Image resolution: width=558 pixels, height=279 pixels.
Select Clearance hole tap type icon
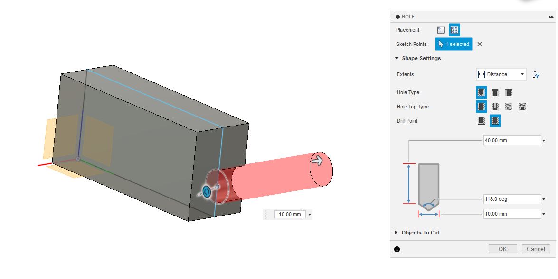[x=495, y=107]
